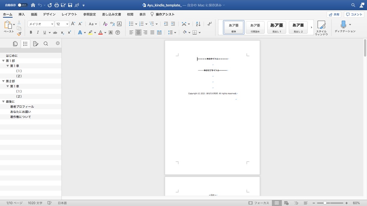Open the コメント comments button
This screenshot has height=206, width=367.
[x=354, y=14]
